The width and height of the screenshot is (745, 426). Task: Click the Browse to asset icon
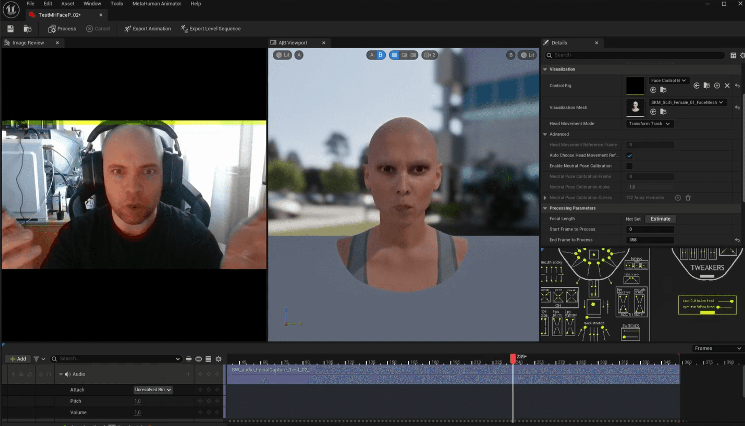(x=28, y=29)
